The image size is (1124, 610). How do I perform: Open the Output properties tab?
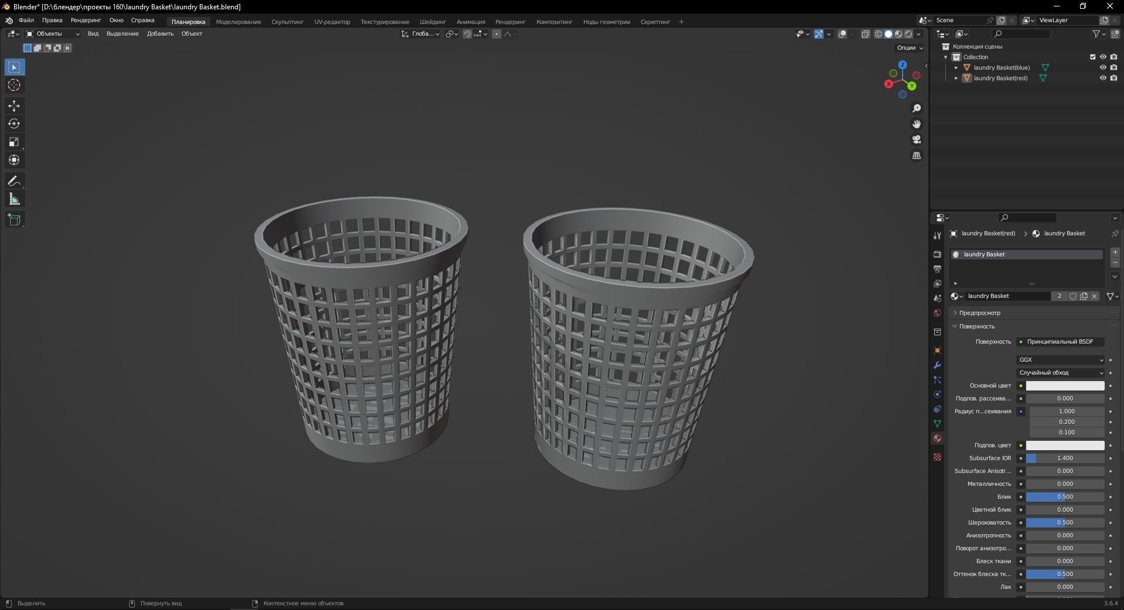pyautogui.click(x=937, y=269)
